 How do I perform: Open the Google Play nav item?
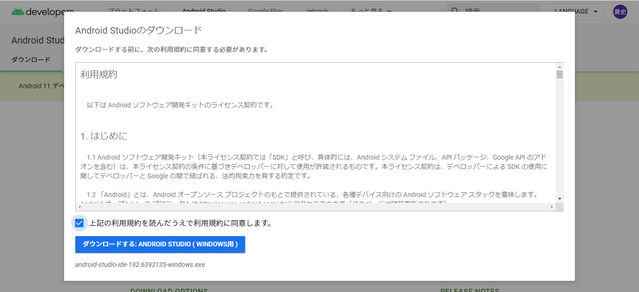click(x=265, y=11)
